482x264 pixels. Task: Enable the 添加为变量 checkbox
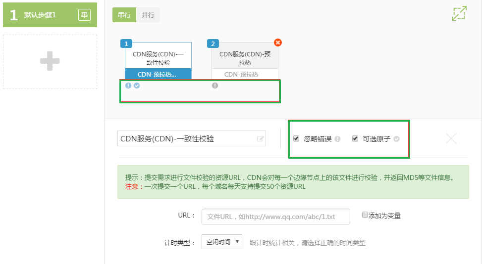(x=365, y=215)
